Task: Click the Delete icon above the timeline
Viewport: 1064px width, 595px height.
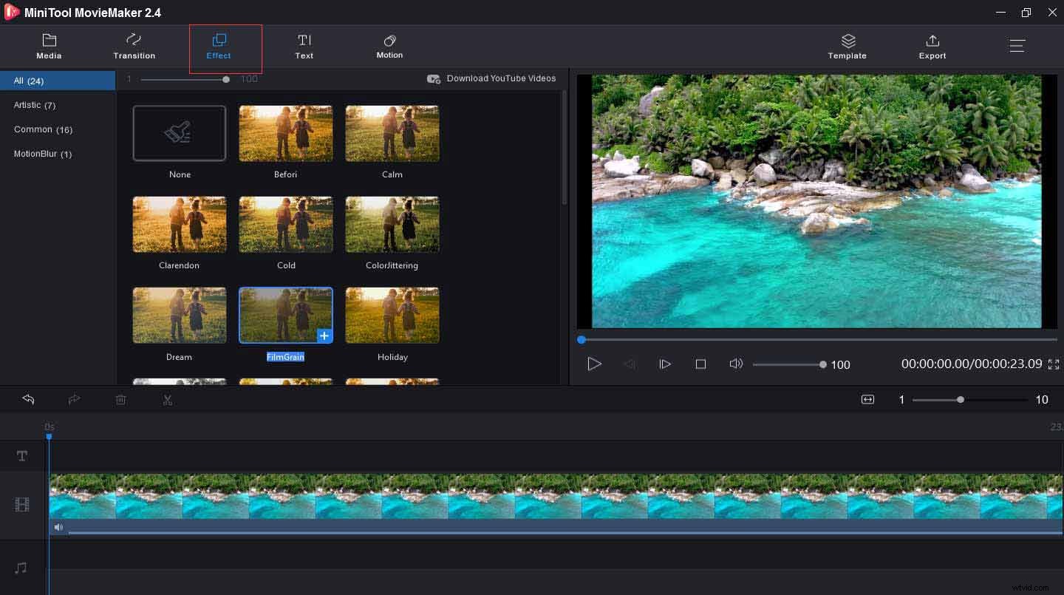Action: [120, 399]
